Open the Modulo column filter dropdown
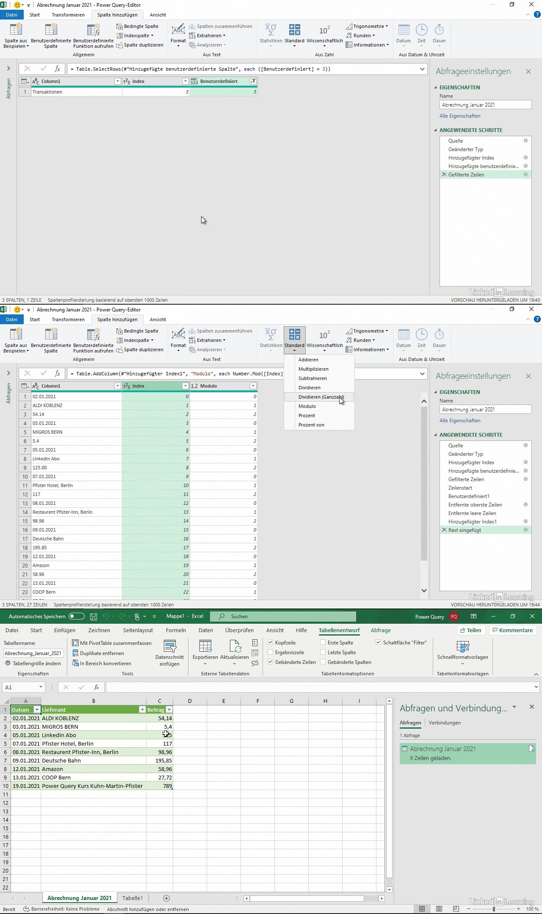542x914 pixels. coord(253,386)
